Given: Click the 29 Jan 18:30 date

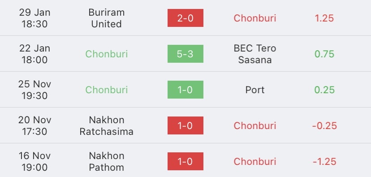Looking at the screenshot, I should (x=35, y=18).
